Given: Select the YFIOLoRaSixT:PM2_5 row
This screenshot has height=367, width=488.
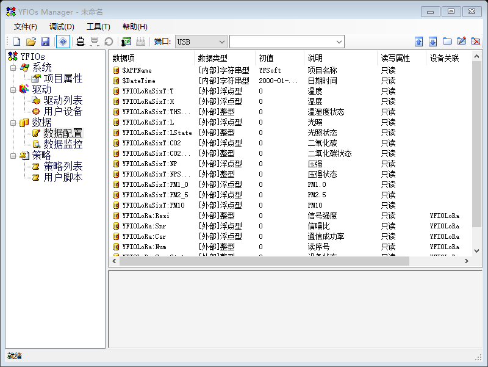Looking at the screenshot, I should (x=290, y=195).
